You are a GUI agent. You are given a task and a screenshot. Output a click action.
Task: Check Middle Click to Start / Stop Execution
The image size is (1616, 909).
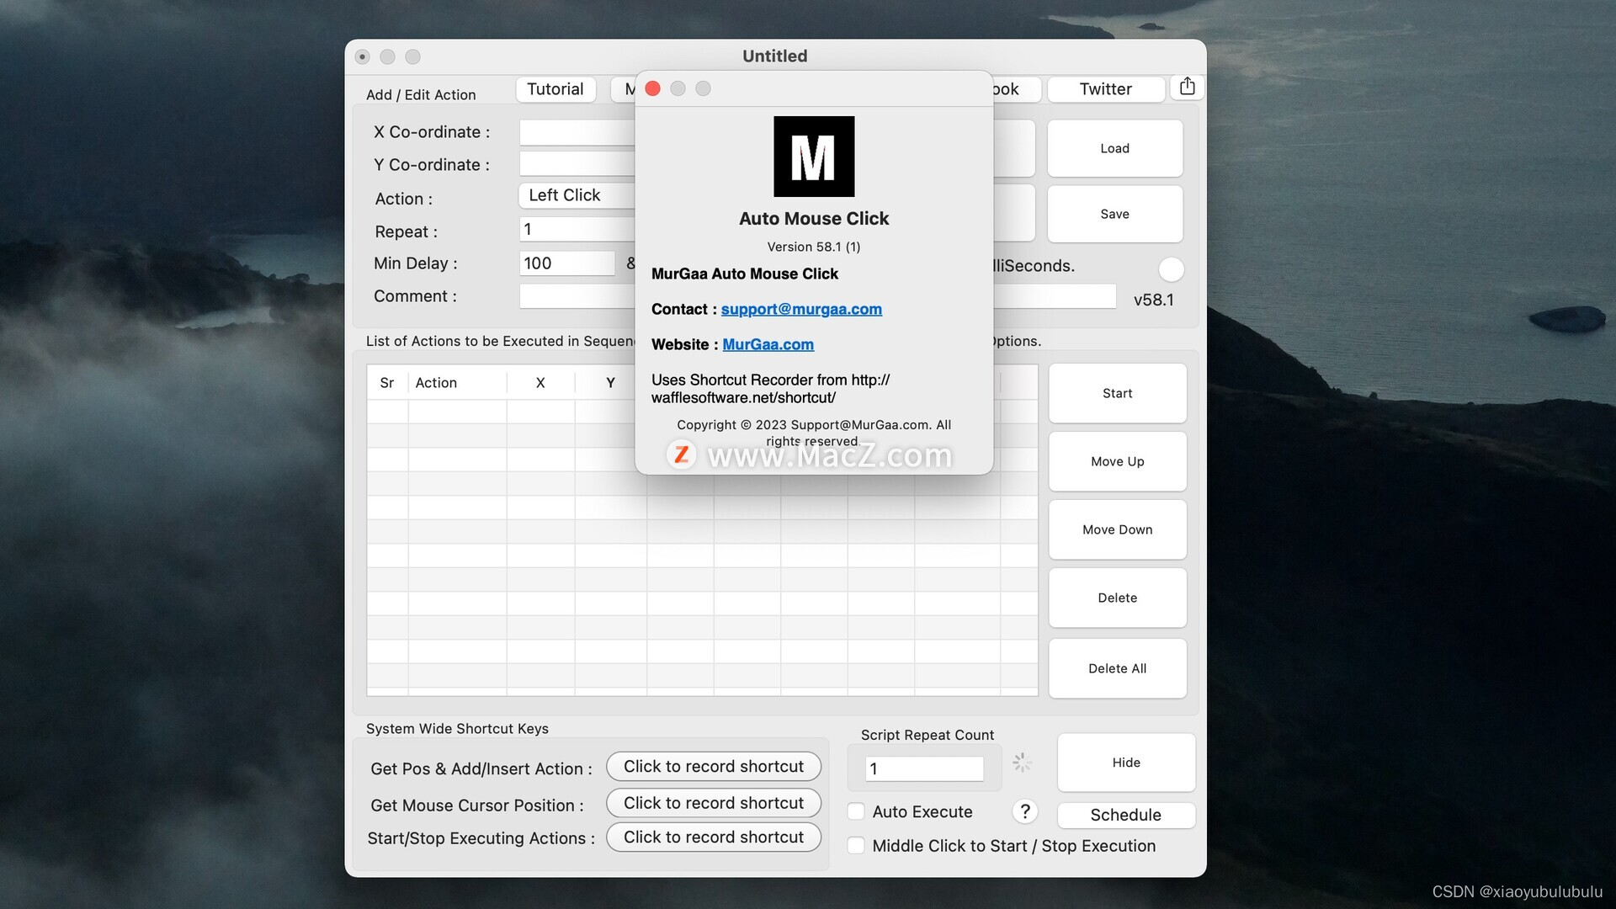tap(856, 845)
